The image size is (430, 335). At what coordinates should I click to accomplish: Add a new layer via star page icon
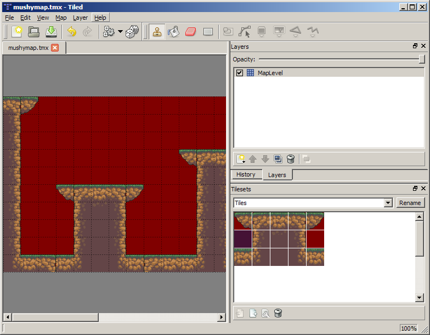(x=241, y=159)
